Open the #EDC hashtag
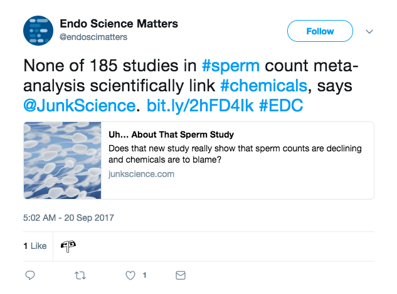 (x=281, y=105)
